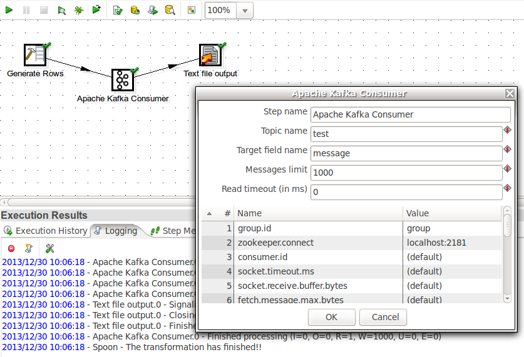The height and width of the screenshot is (357, 524).
Task: Click the Kafka Consumer Finished processing log line
Action: [221, 336]
